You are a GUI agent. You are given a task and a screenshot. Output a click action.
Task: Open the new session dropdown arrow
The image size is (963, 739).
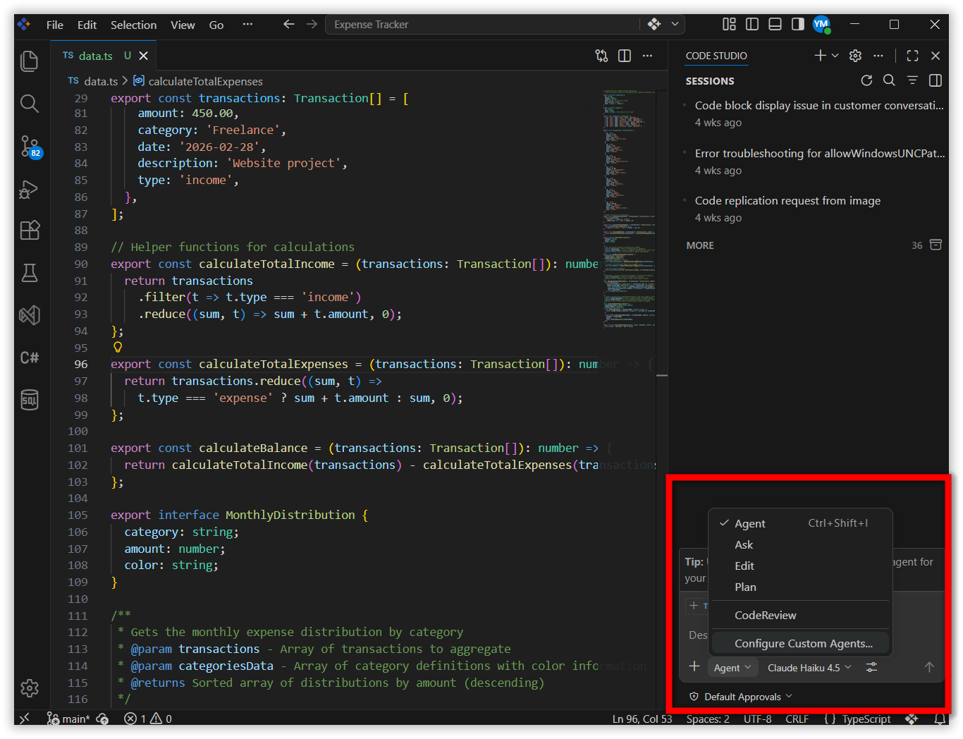tap(835, 56)
